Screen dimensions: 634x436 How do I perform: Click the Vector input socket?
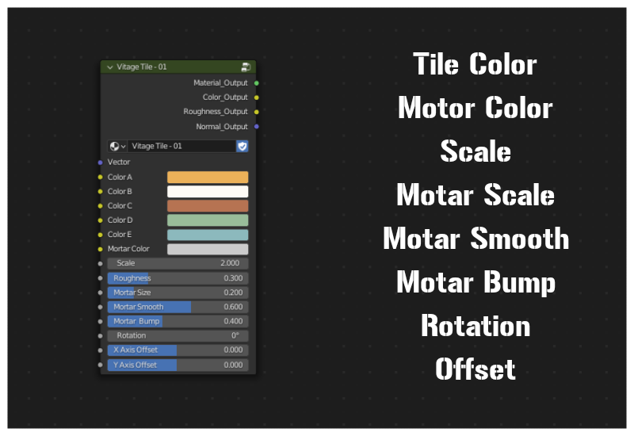(101, 163)
